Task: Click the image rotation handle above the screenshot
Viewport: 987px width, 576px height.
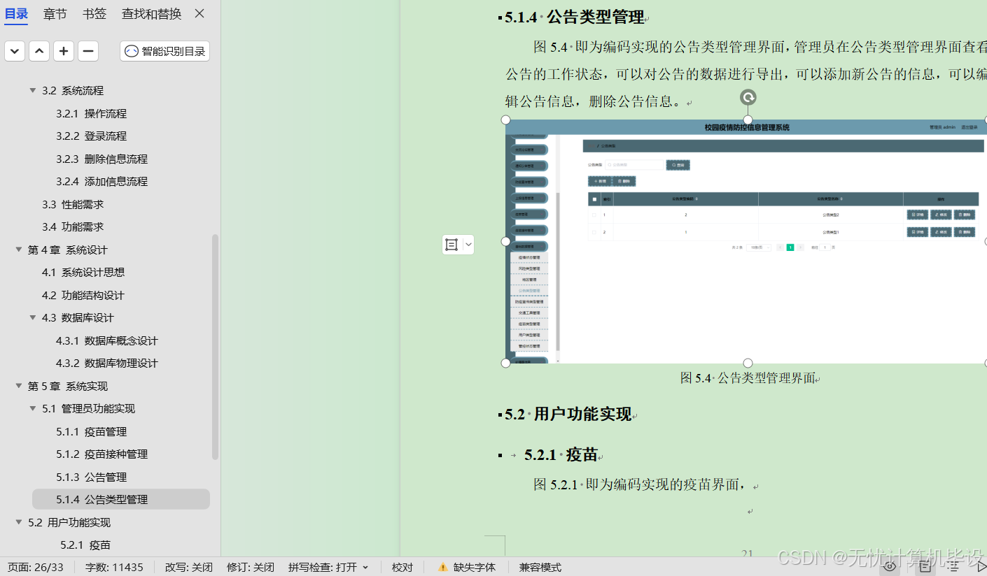Action: (748, 98)
